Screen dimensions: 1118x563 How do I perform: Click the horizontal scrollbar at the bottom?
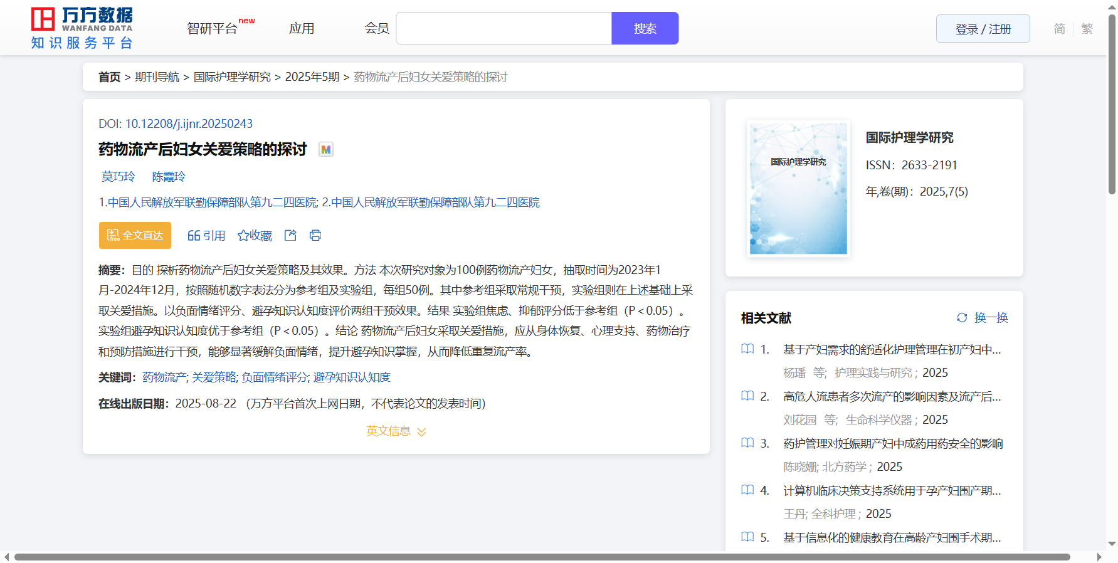(x=542, y=557)
